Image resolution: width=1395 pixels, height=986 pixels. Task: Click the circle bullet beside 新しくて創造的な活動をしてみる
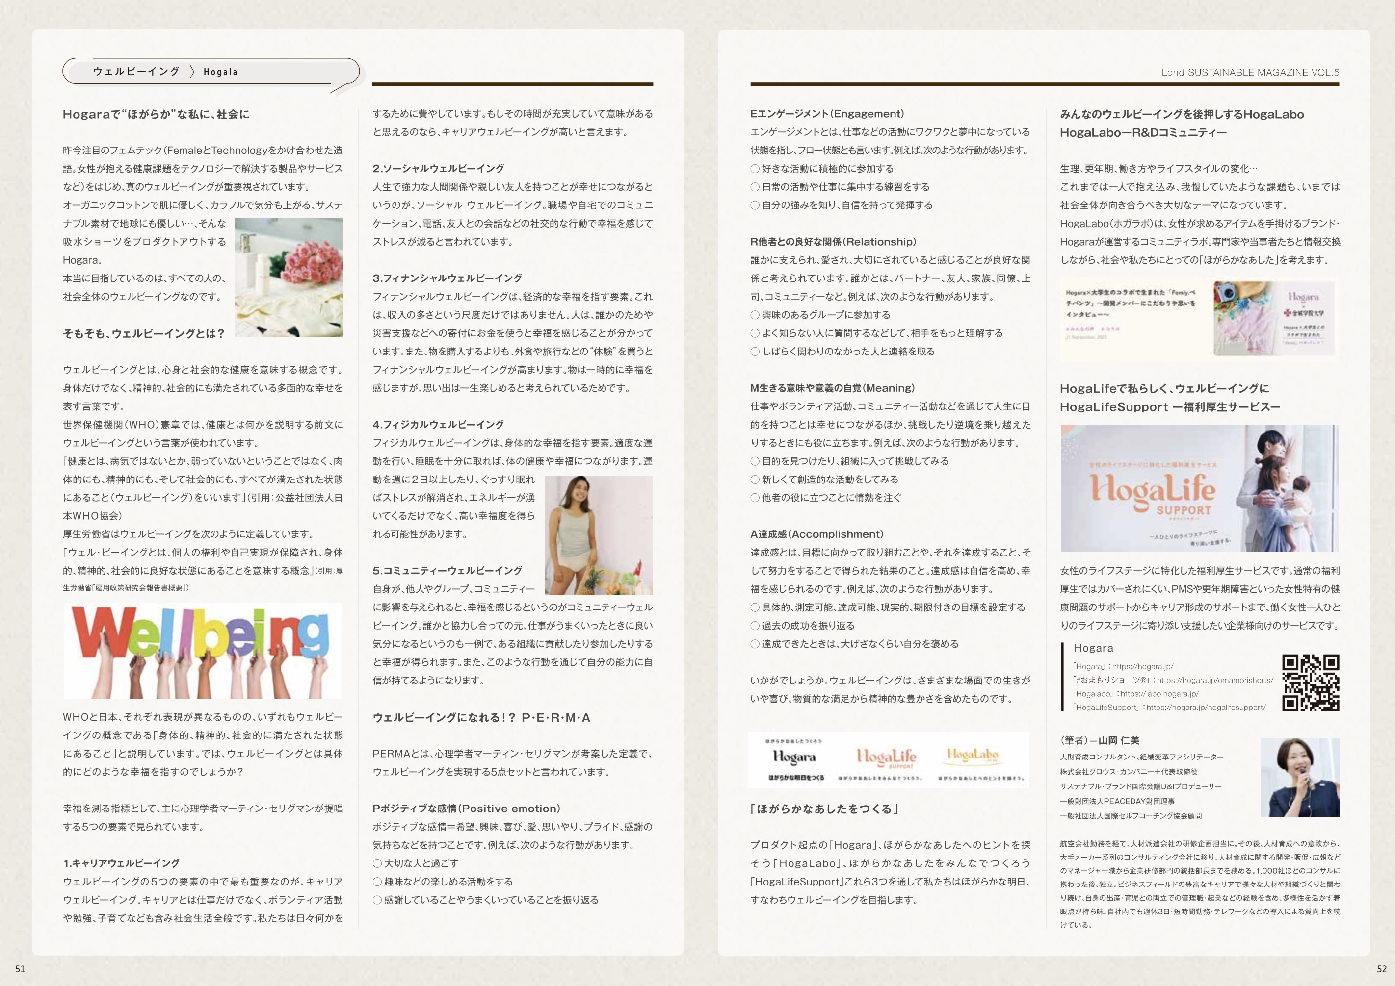pos(755,480)
